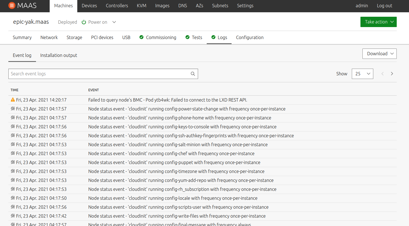Switch to the Installation output tab
The image size is (409, 226).
coord(59,55)
